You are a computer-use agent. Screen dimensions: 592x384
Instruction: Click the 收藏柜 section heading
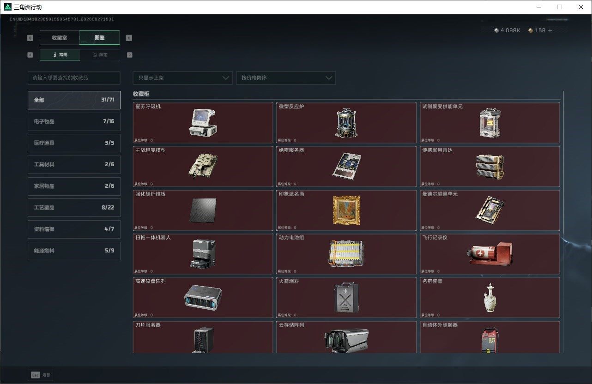141,94
